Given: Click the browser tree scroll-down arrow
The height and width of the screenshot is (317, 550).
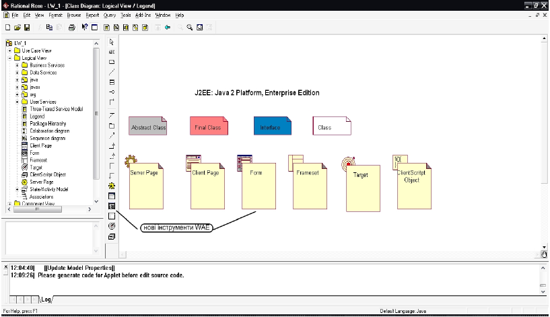Looking at the screenshot, I should (96, 201).
